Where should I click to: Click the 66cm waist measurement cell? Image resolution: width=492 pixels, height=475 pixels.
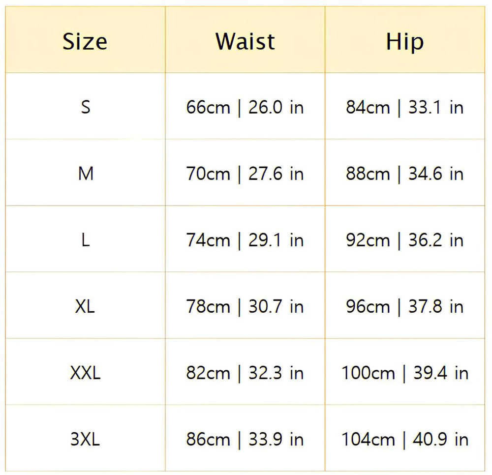[x=245, y=107]
